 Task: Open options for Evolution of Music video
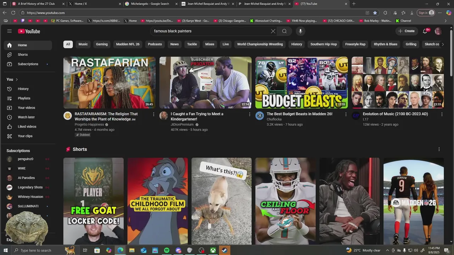pos(442,114)
